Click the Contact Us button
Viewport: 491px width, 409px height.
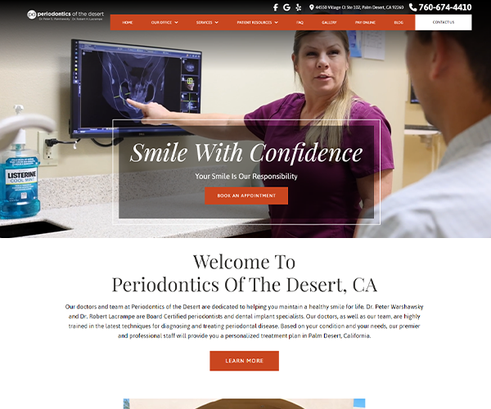[x=444, y=22]
